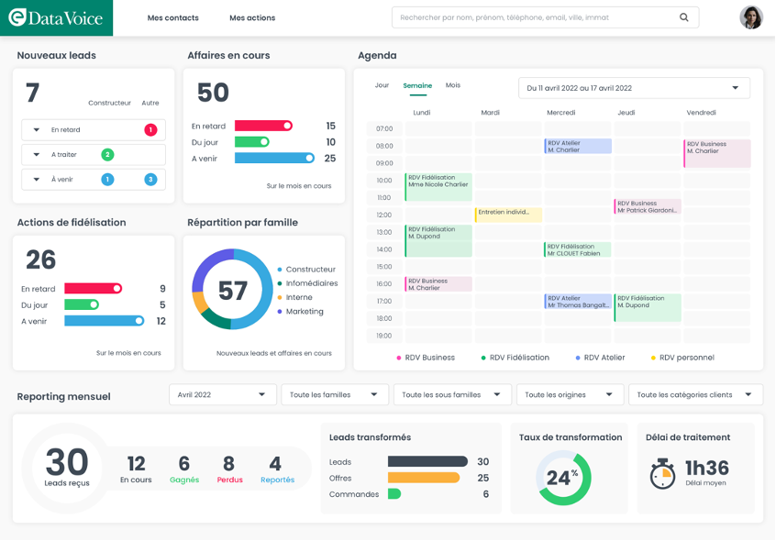
Task: Click the Répartition par famille donut chart
Action: 232,290
